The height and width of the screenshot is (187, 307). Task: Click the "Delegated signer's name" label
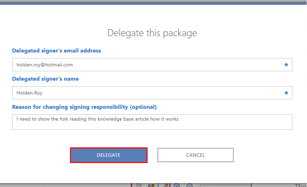point(45,79)
